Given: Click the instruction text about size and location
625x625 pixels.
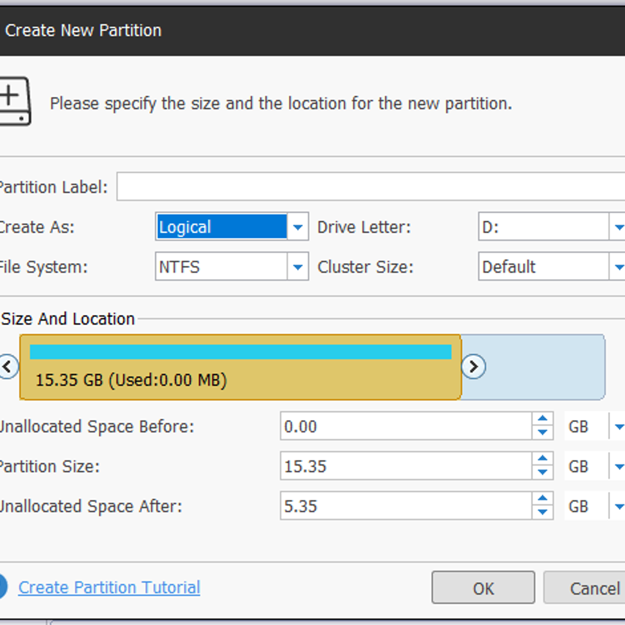Looking at the screenshot, I should (x=281, y=104).
